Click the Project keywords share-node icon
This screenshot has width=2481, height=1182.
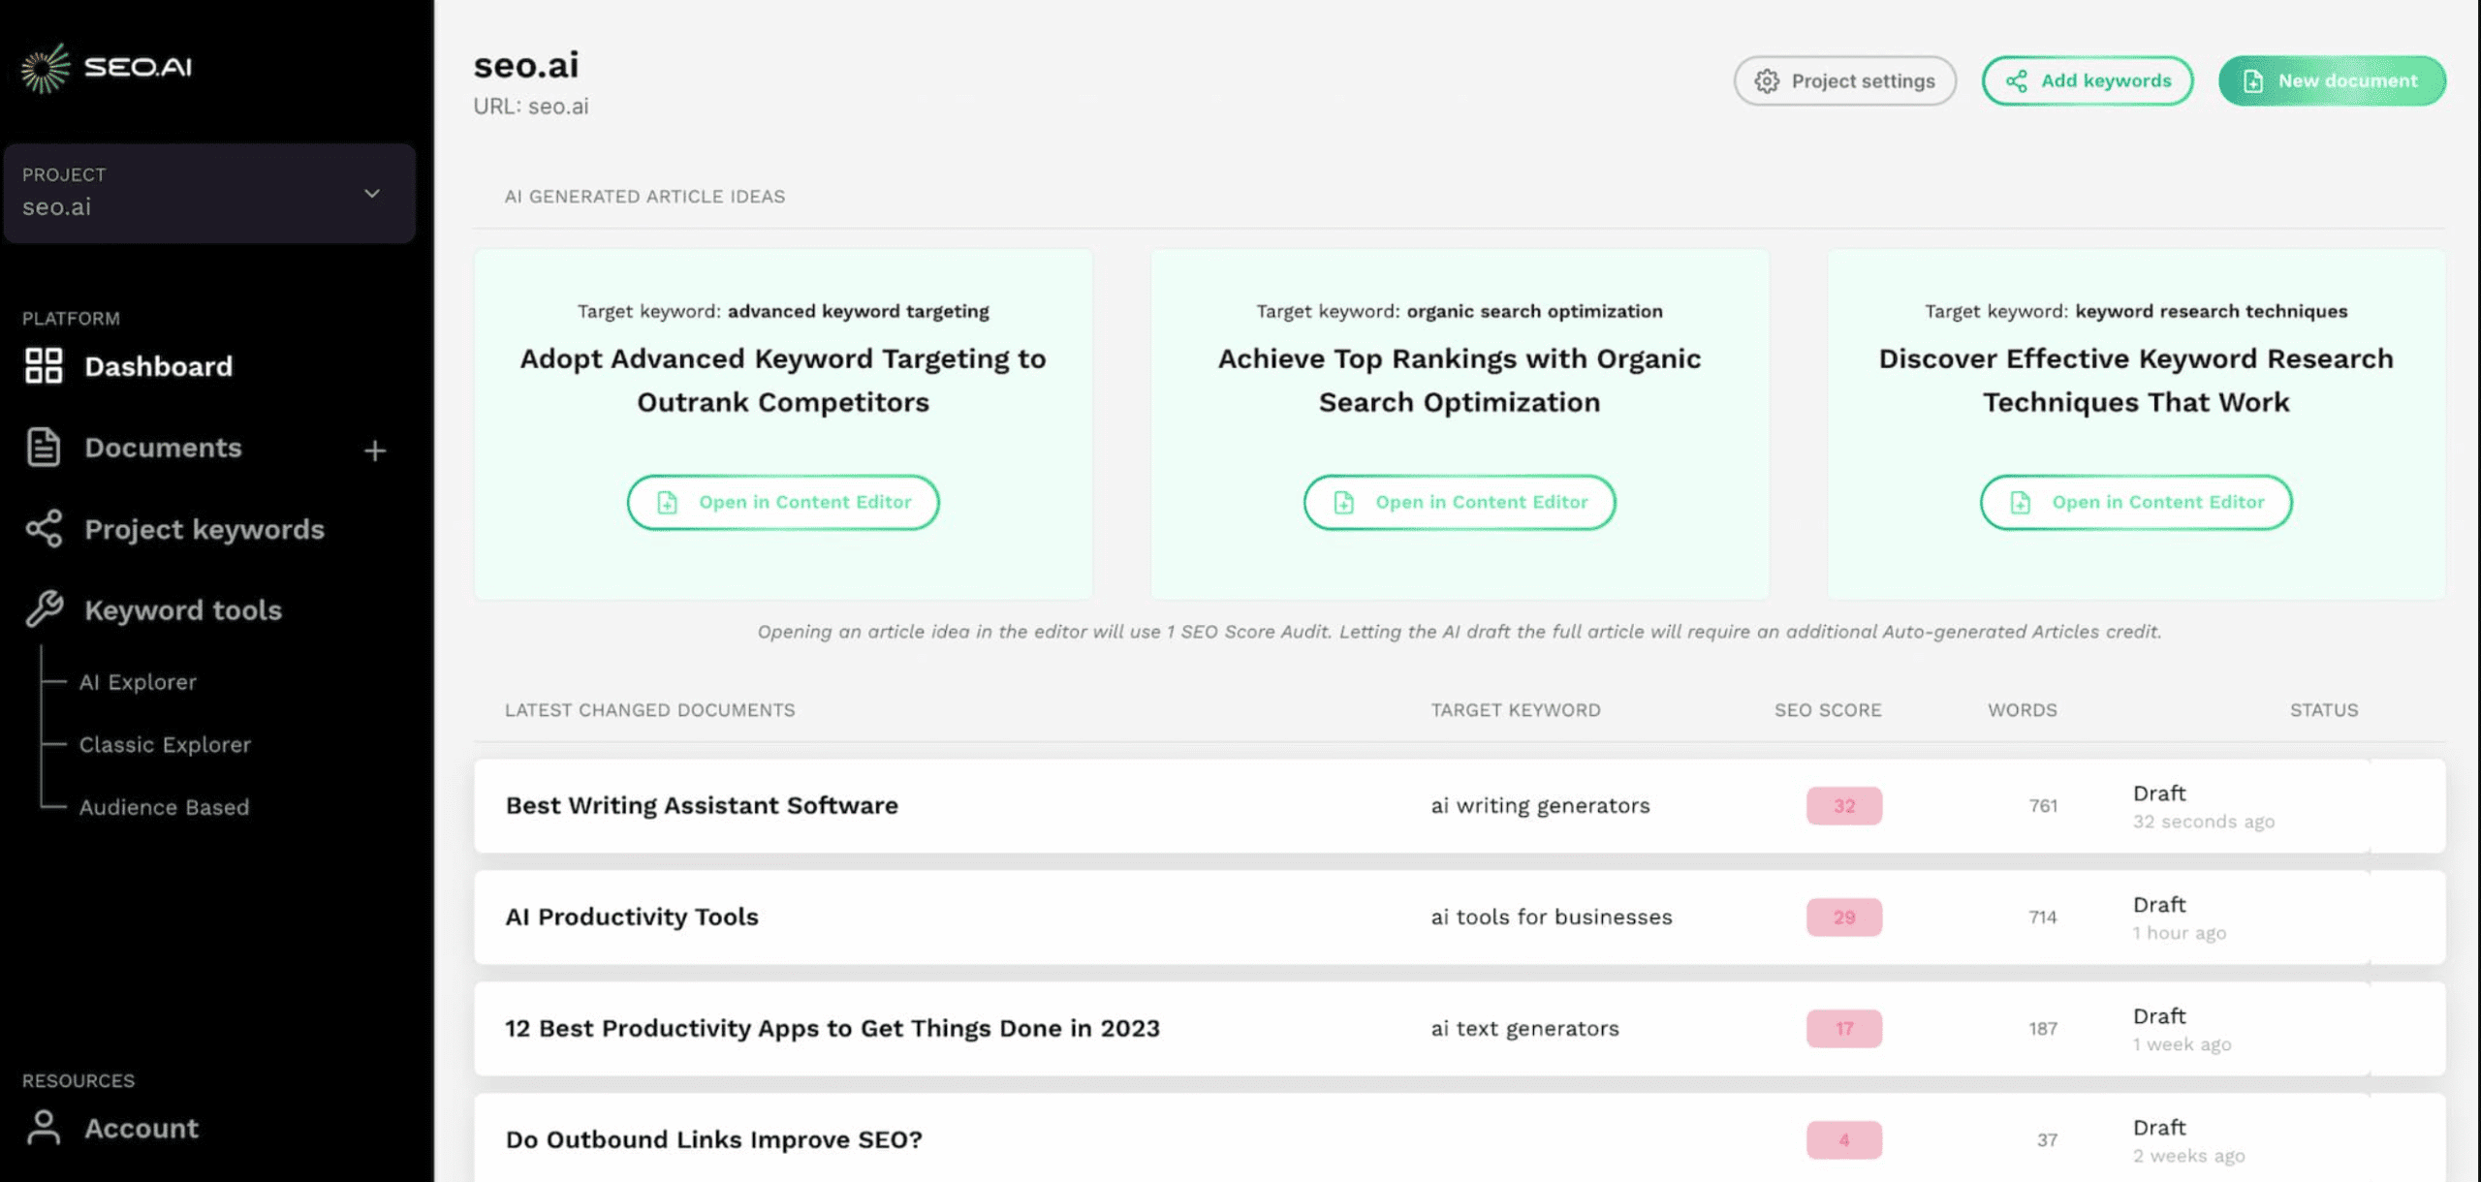(x=44, y=529)
